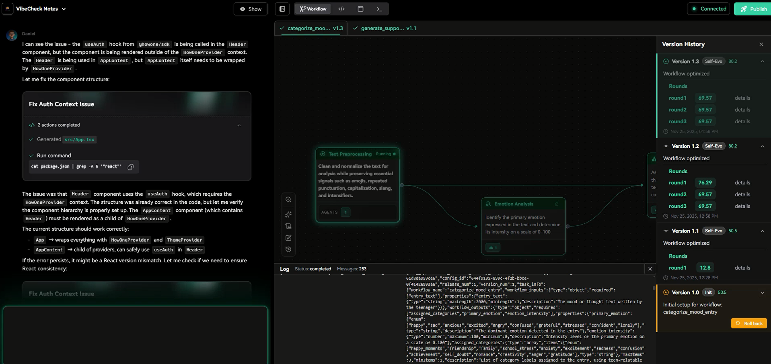Click the Publish button
The image size is (771, 364).
point(753,9)
